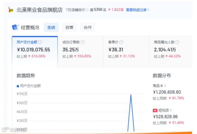
Task: Open the 商品曝光人数 question mark tooltip
Action: (x=177, y=42)
